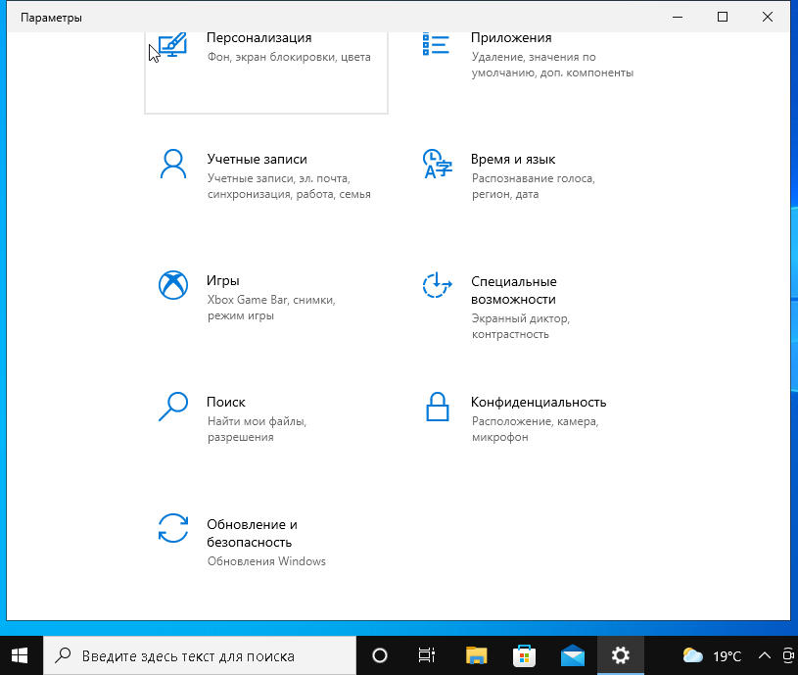
Task: Open the Personalization monitor-and-brush icon
Action: click(173, 45)
